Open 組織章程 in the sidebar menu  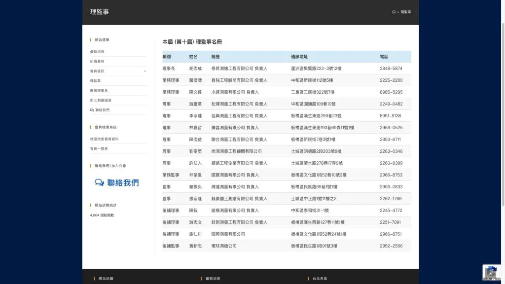tap(97, 62)
